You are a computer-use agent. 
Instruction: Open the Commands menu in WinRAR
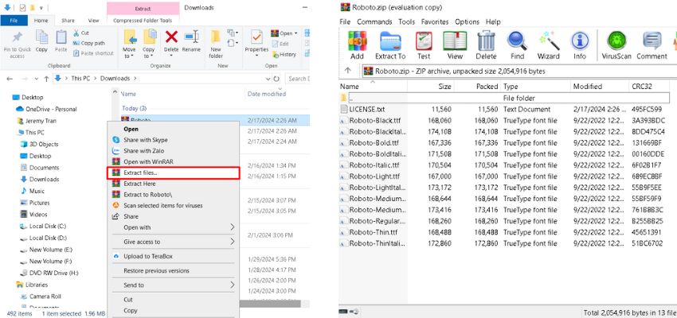pos(374,21)
